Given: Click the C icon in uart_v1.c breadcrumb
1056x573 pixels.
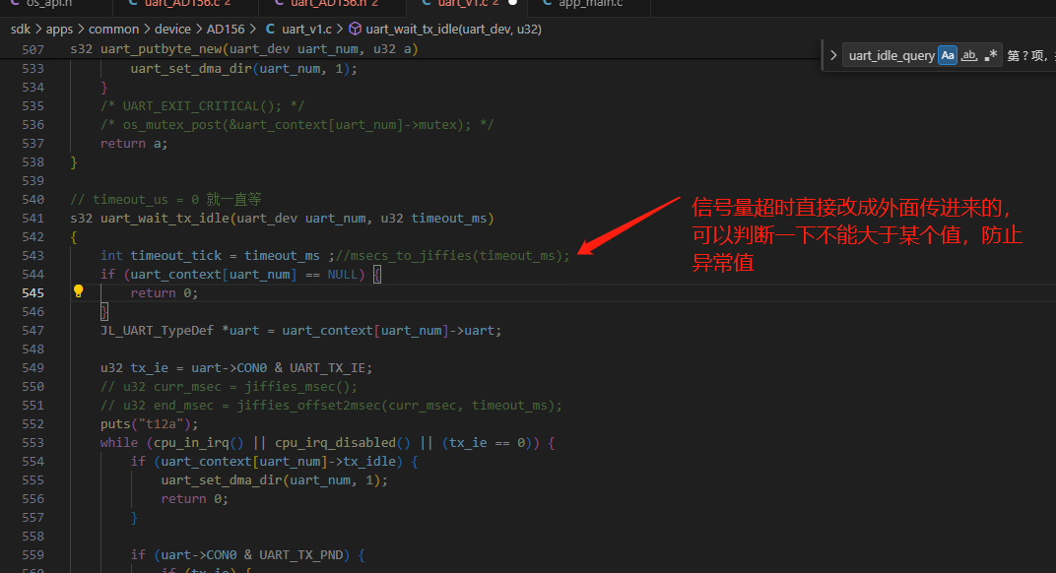Looking at the screenshot, I should coord(270,29).
